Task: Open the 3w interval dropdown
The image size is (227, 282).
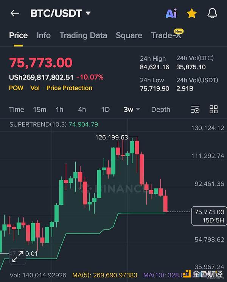Action: [x=132, y=110]
